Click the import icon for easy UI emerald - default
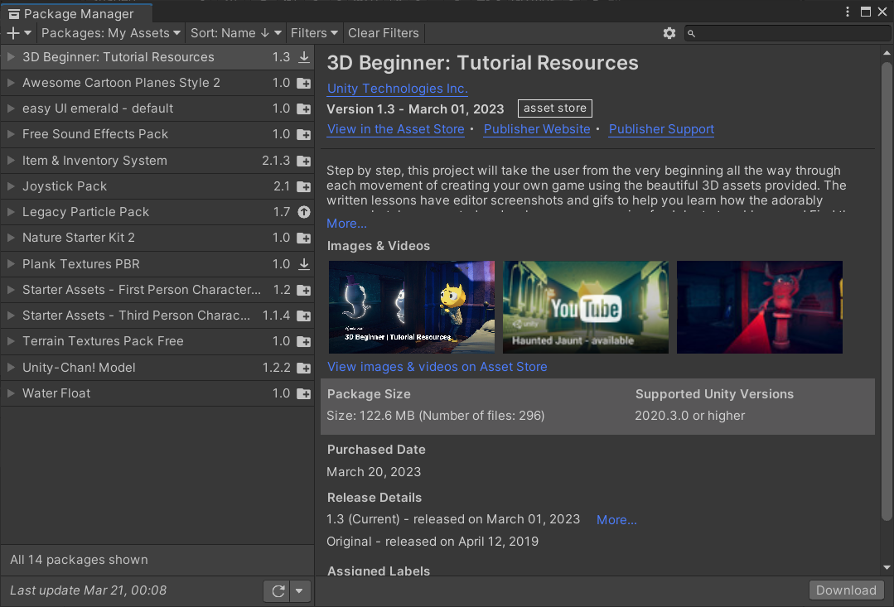The width and height of the screenshot is (894, 607). pos(304,108)
